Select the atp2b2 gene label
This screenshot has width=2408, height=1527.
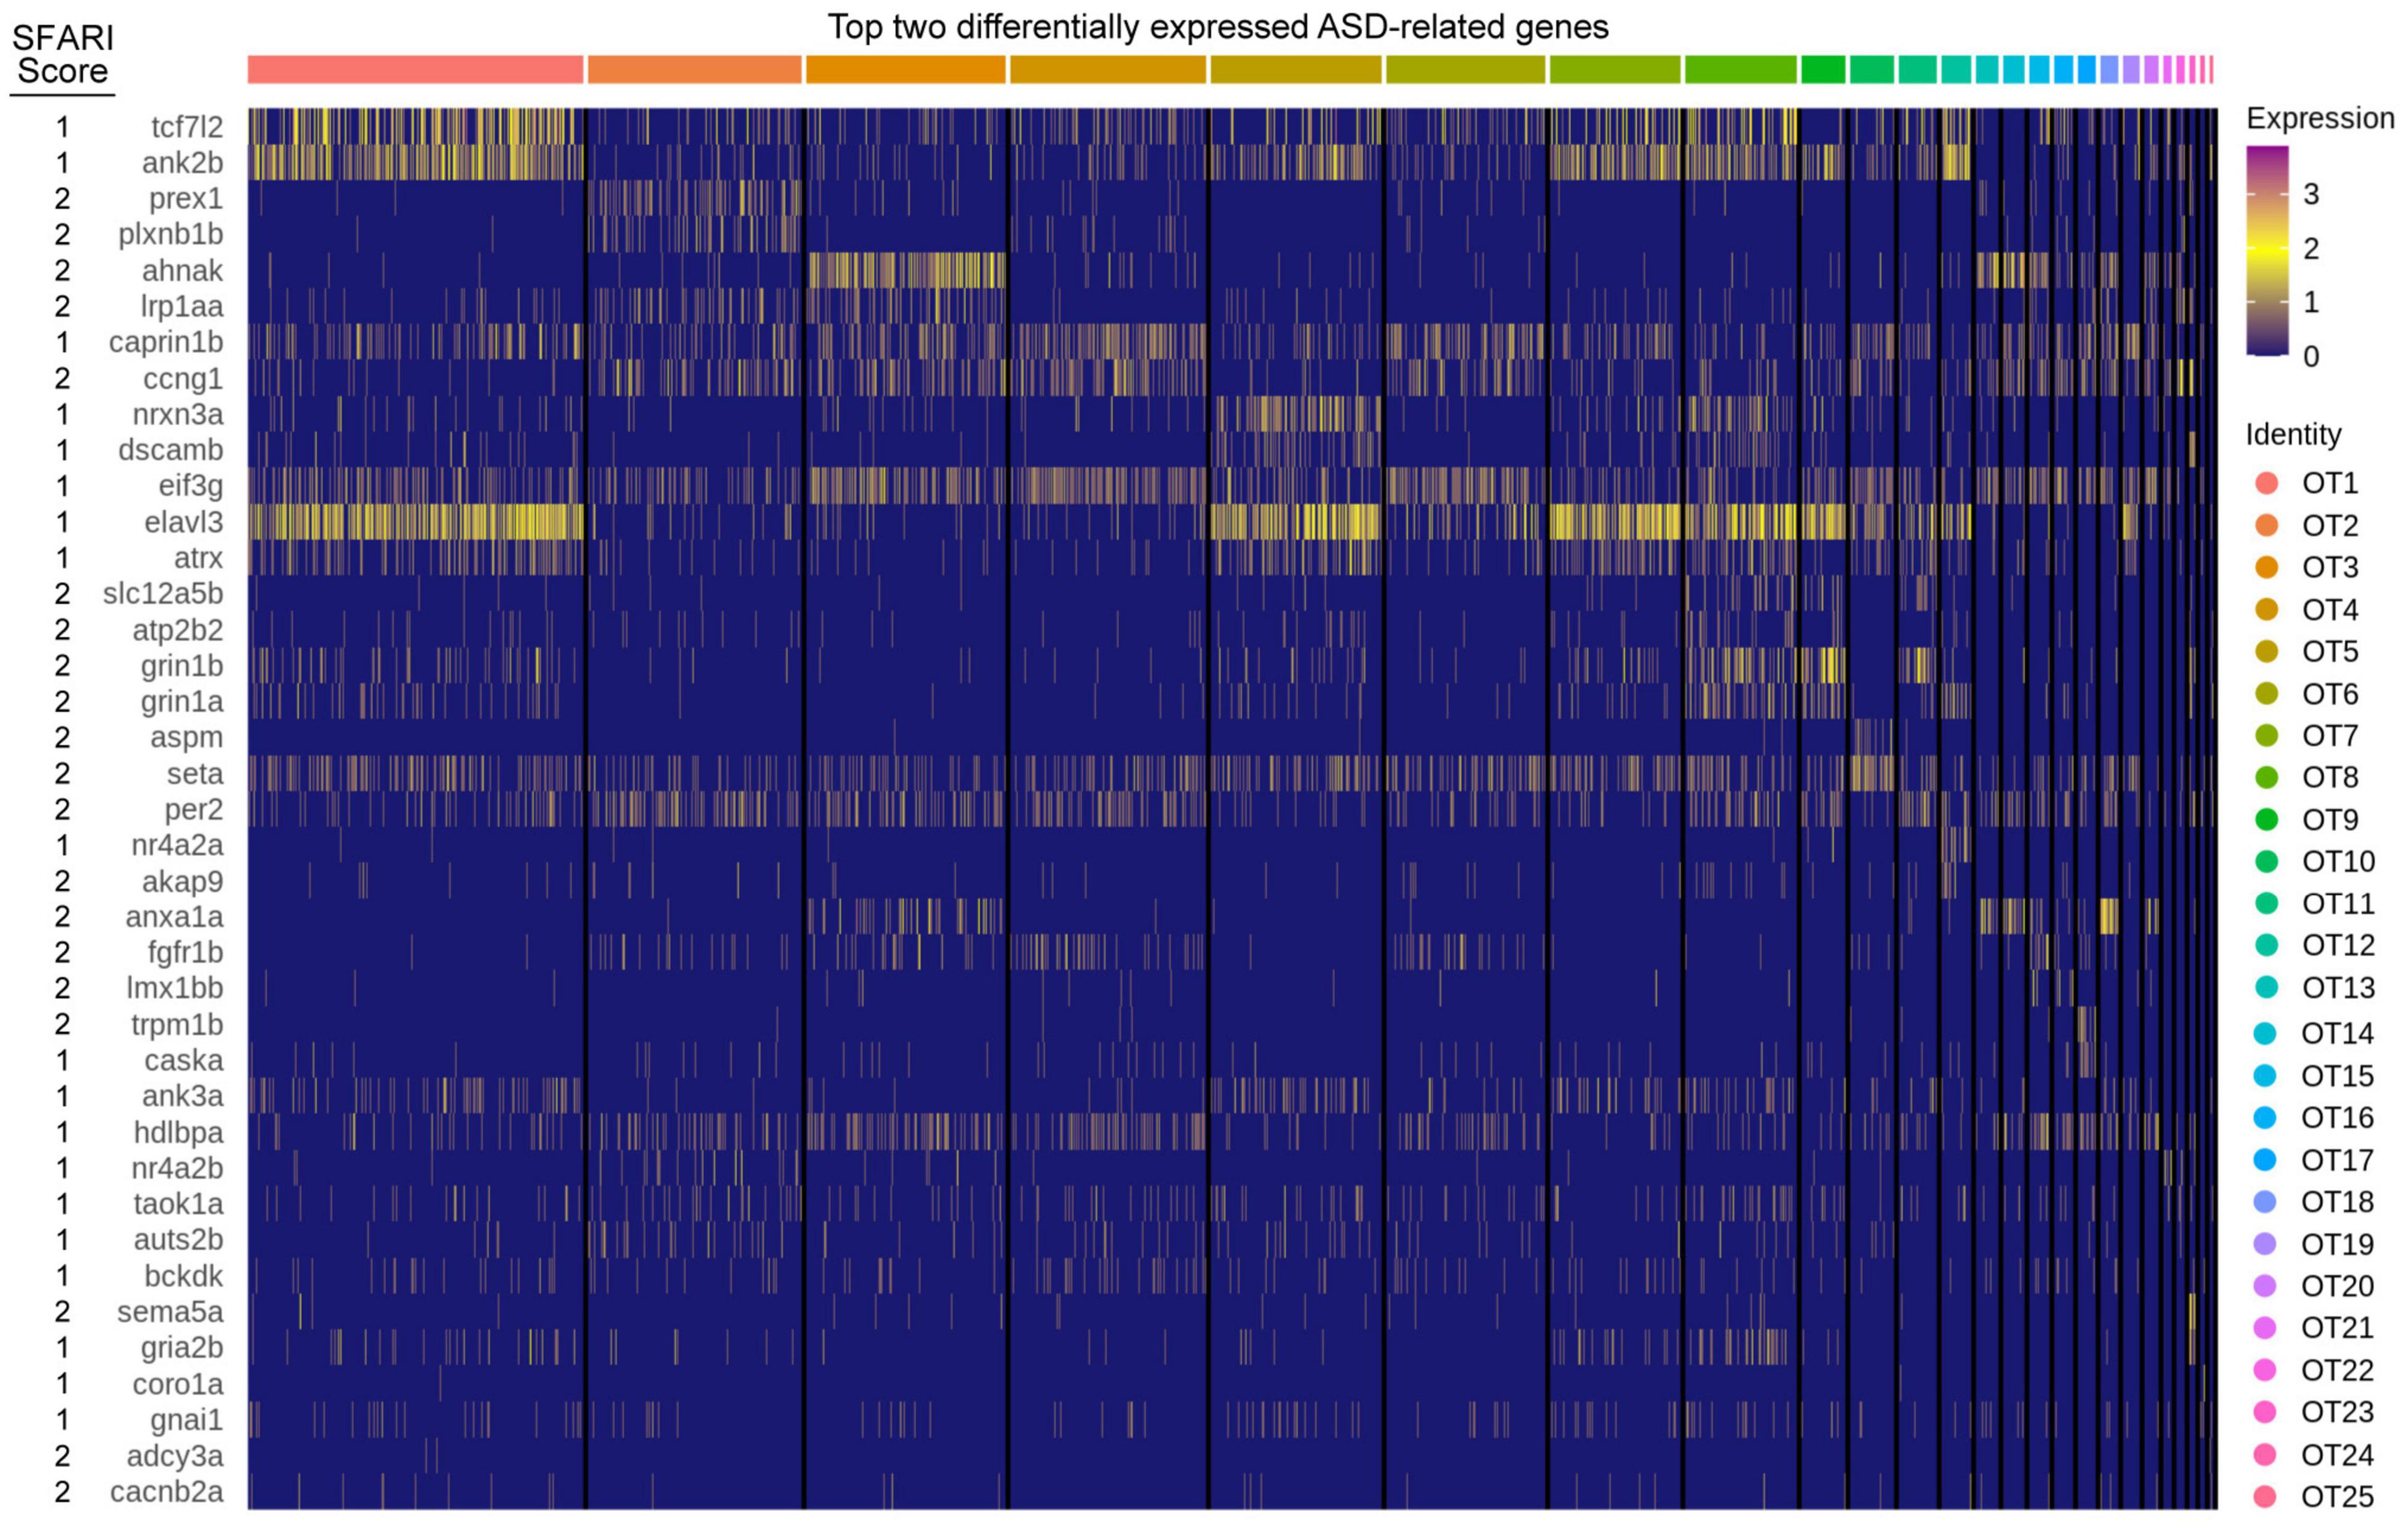tap(178, 630)
